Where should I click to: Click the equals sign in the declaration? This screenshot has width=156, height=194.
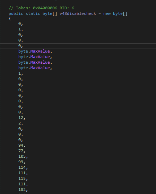99,14
